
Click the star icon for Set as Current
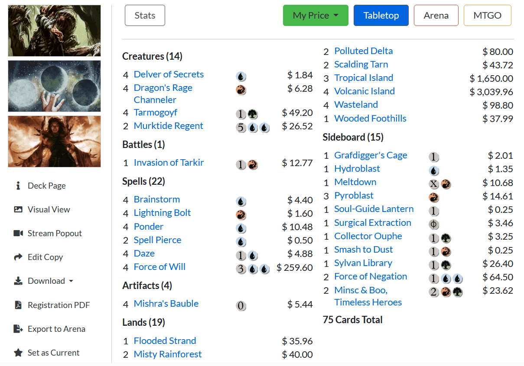pyautogui.click(x=18, y=353)
